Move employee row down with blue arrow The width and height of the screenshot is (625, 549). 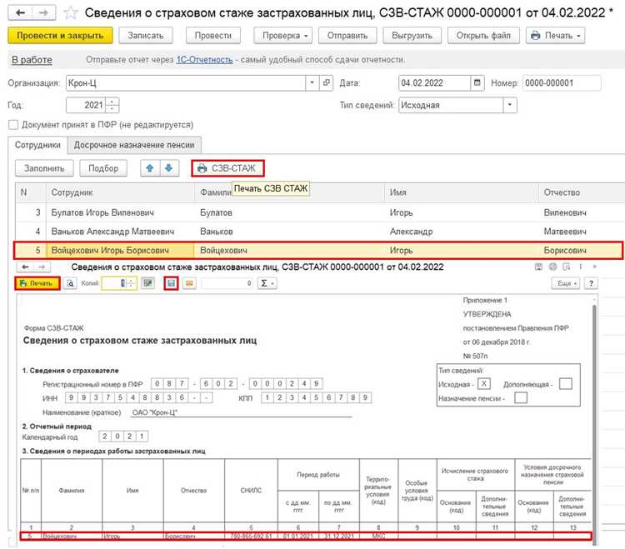[169, 168]
